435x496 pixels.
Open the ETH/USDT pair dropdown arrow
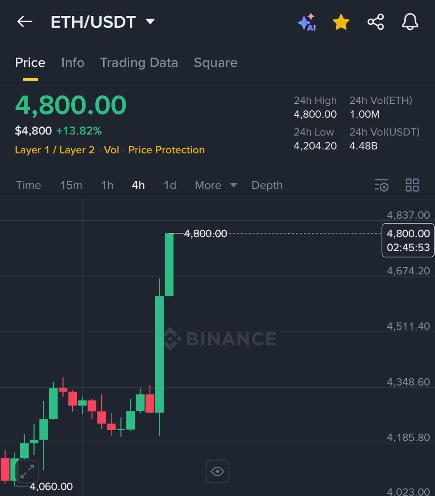(150, 21)
